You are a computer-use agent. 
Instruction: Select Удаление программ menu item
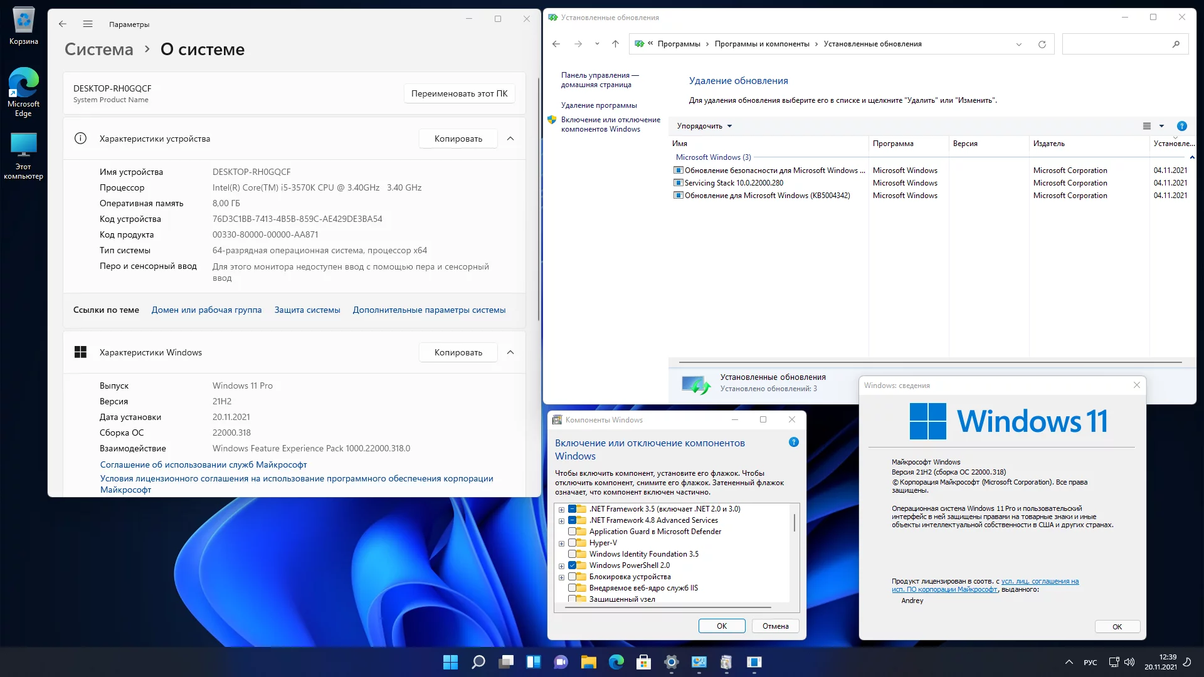coord(599,105)
